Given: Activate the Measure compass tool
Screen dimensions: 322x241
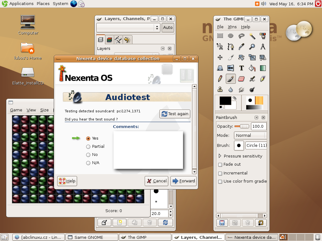Looking at the screenshot, I should click(x=263, y=47).
